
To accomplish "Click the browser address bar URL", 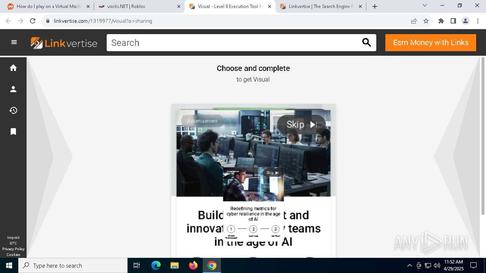I will click(103, 21).
